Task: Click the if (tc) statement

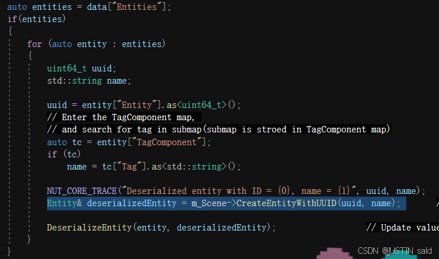Action: (x=60, y=154)
